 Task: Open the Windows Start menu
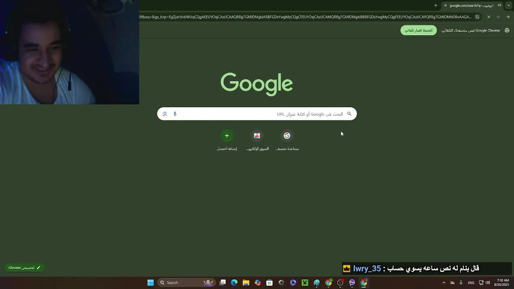151,283
